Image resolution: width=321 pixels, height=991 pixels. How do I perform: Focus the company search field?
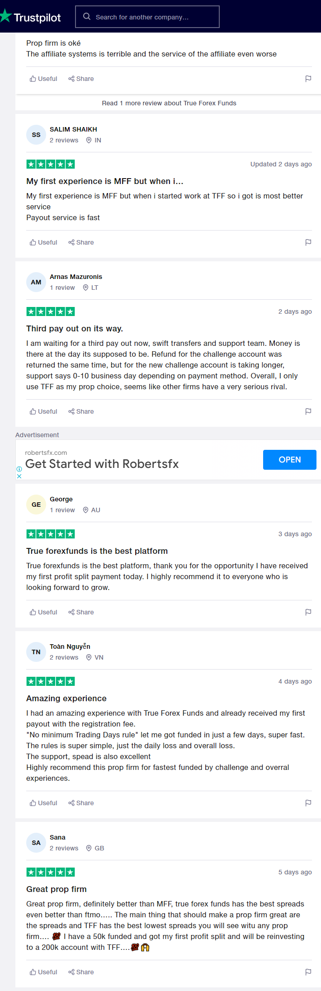coord(147,17)
